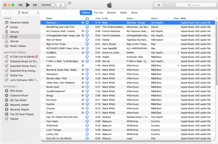Image resolution: width=218 pixels, height=144 pixels.
Task: Switch to the Library tab
Action: 86,12
